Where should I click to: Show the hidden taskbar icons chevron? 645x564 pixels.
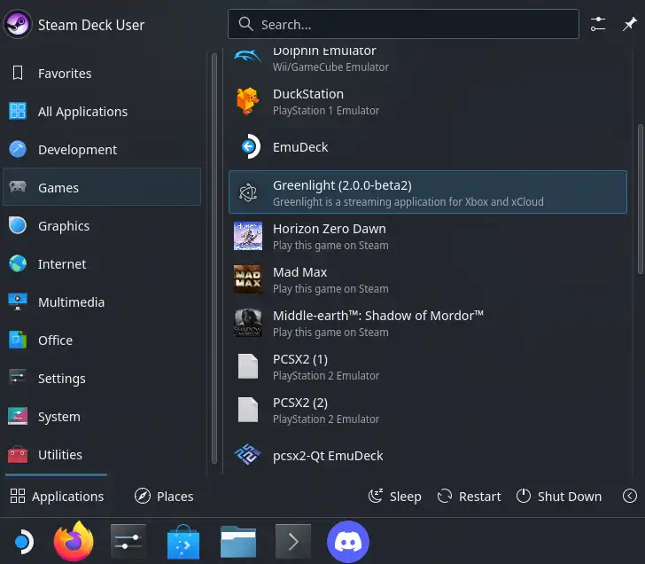pyautogui.click(x=294, y=542)
